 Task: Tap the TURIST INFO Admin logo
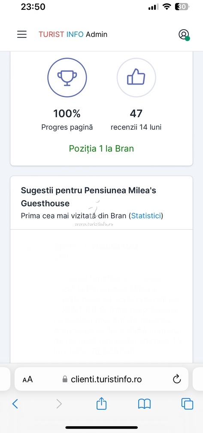73,34
